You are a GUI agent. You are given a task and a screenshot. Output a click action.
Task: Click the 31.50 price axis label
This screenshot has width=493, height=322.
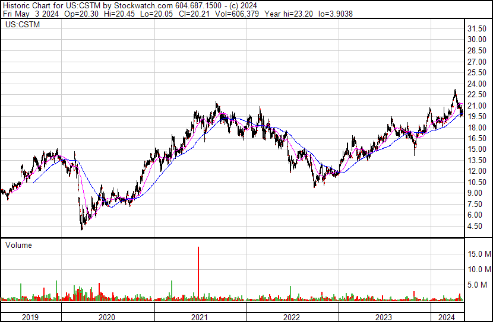pyautogui.click(x=478, y=28)
